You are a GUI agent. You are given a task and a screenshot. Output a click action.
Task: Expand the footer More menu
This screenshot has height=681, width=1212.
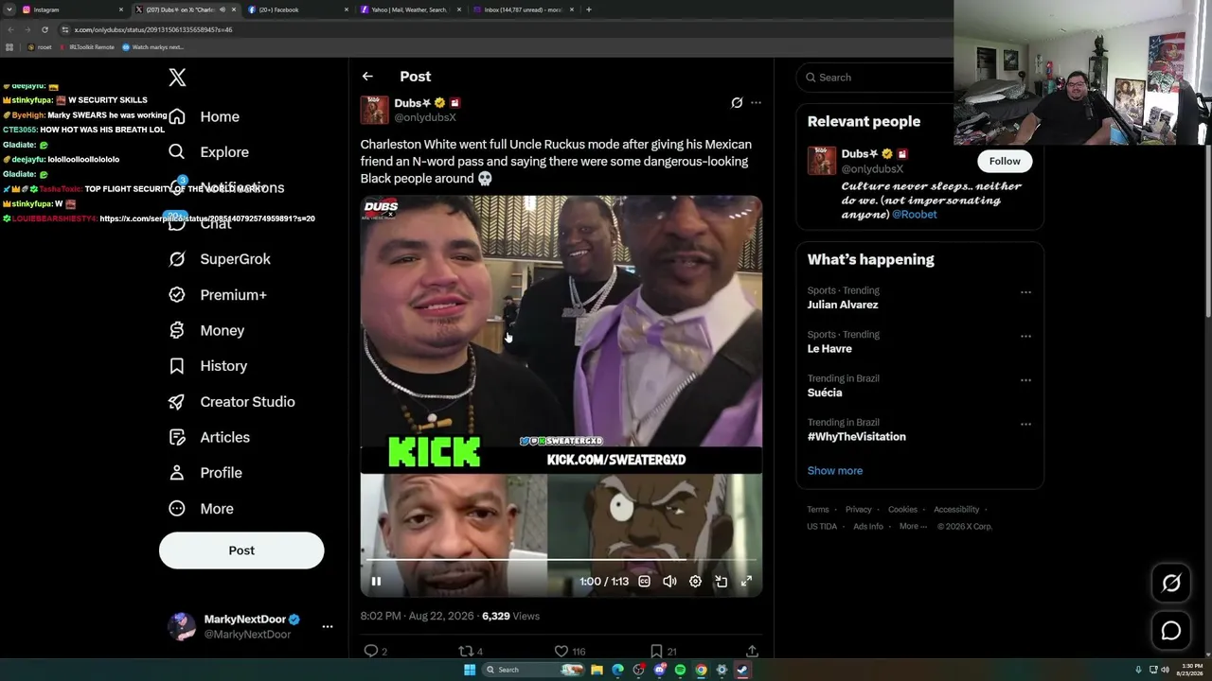coord(912,527)
